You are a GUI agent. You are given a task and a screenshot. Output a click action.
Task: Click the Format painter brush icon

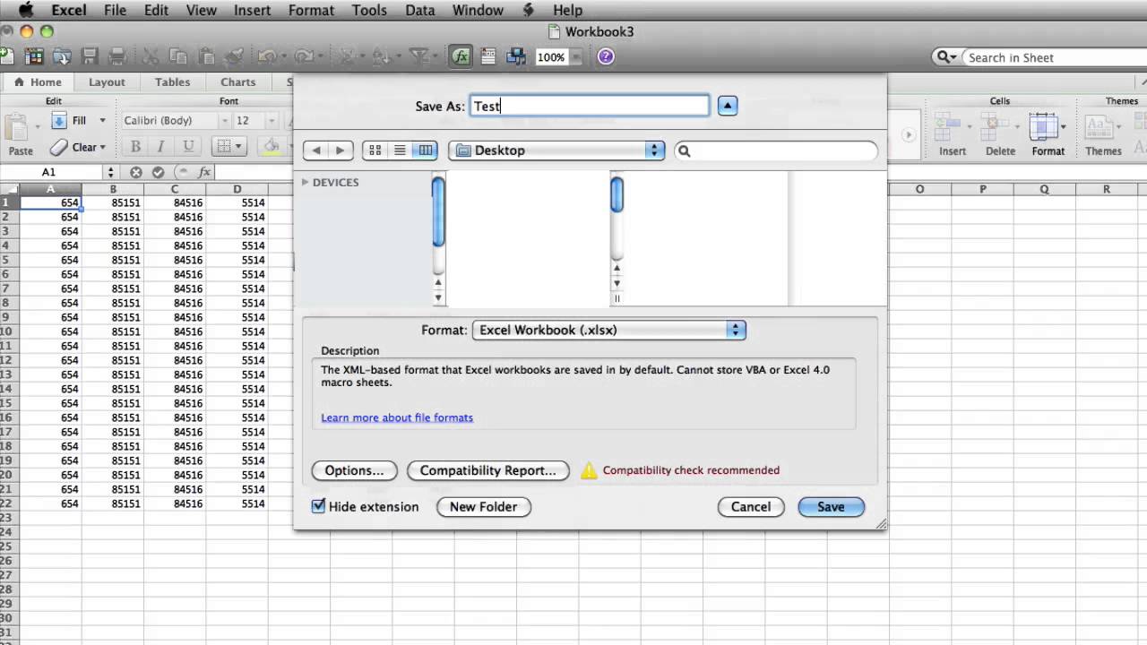coord(234,56)
